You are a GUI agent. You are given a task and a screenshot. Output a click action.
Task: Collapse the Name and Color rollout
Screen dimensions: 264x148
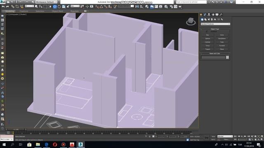click(215, 53)
